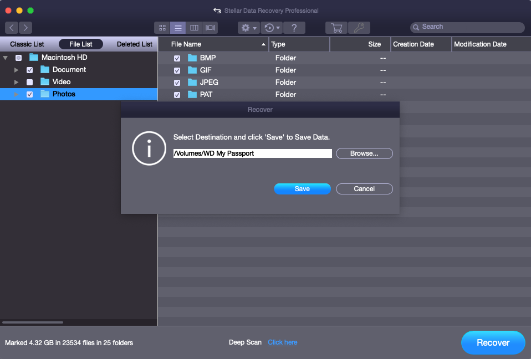Click the BMP folder icon
This screenshot has width=531, height=359.
coord(192,58)
